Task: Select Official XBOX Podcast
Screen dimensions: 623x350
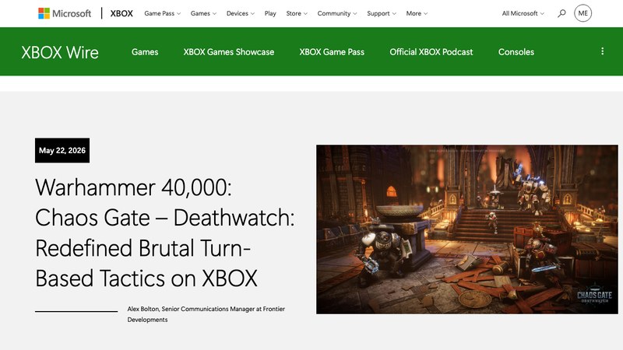Action: pyautogui.click(x=431, y=52)
